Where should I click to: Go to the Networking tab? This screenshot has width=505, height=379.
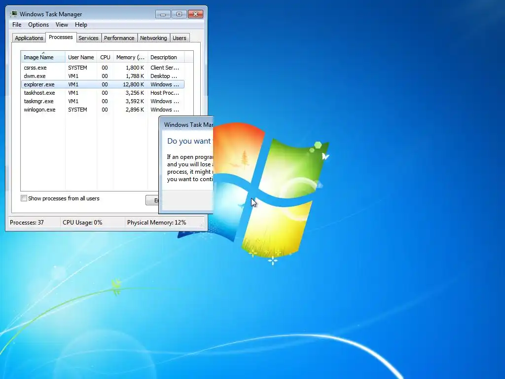click(153, 38)
